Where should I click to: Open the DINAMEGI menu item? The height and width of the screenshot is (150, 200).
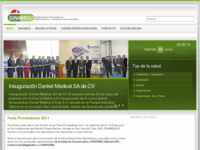pyautogui.click(x=24, y=28)
